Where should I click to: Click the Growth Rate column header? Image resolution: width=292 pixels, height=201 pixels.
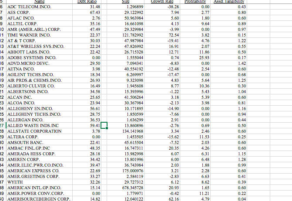click(162, 1)
